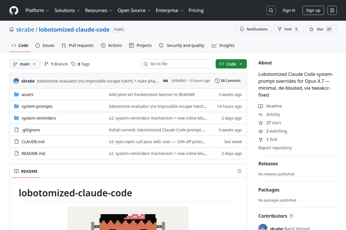This screenshot has height=230, width=346.
Task: Open the appearance settings icon in header
Action: click(x=332, y=10)
